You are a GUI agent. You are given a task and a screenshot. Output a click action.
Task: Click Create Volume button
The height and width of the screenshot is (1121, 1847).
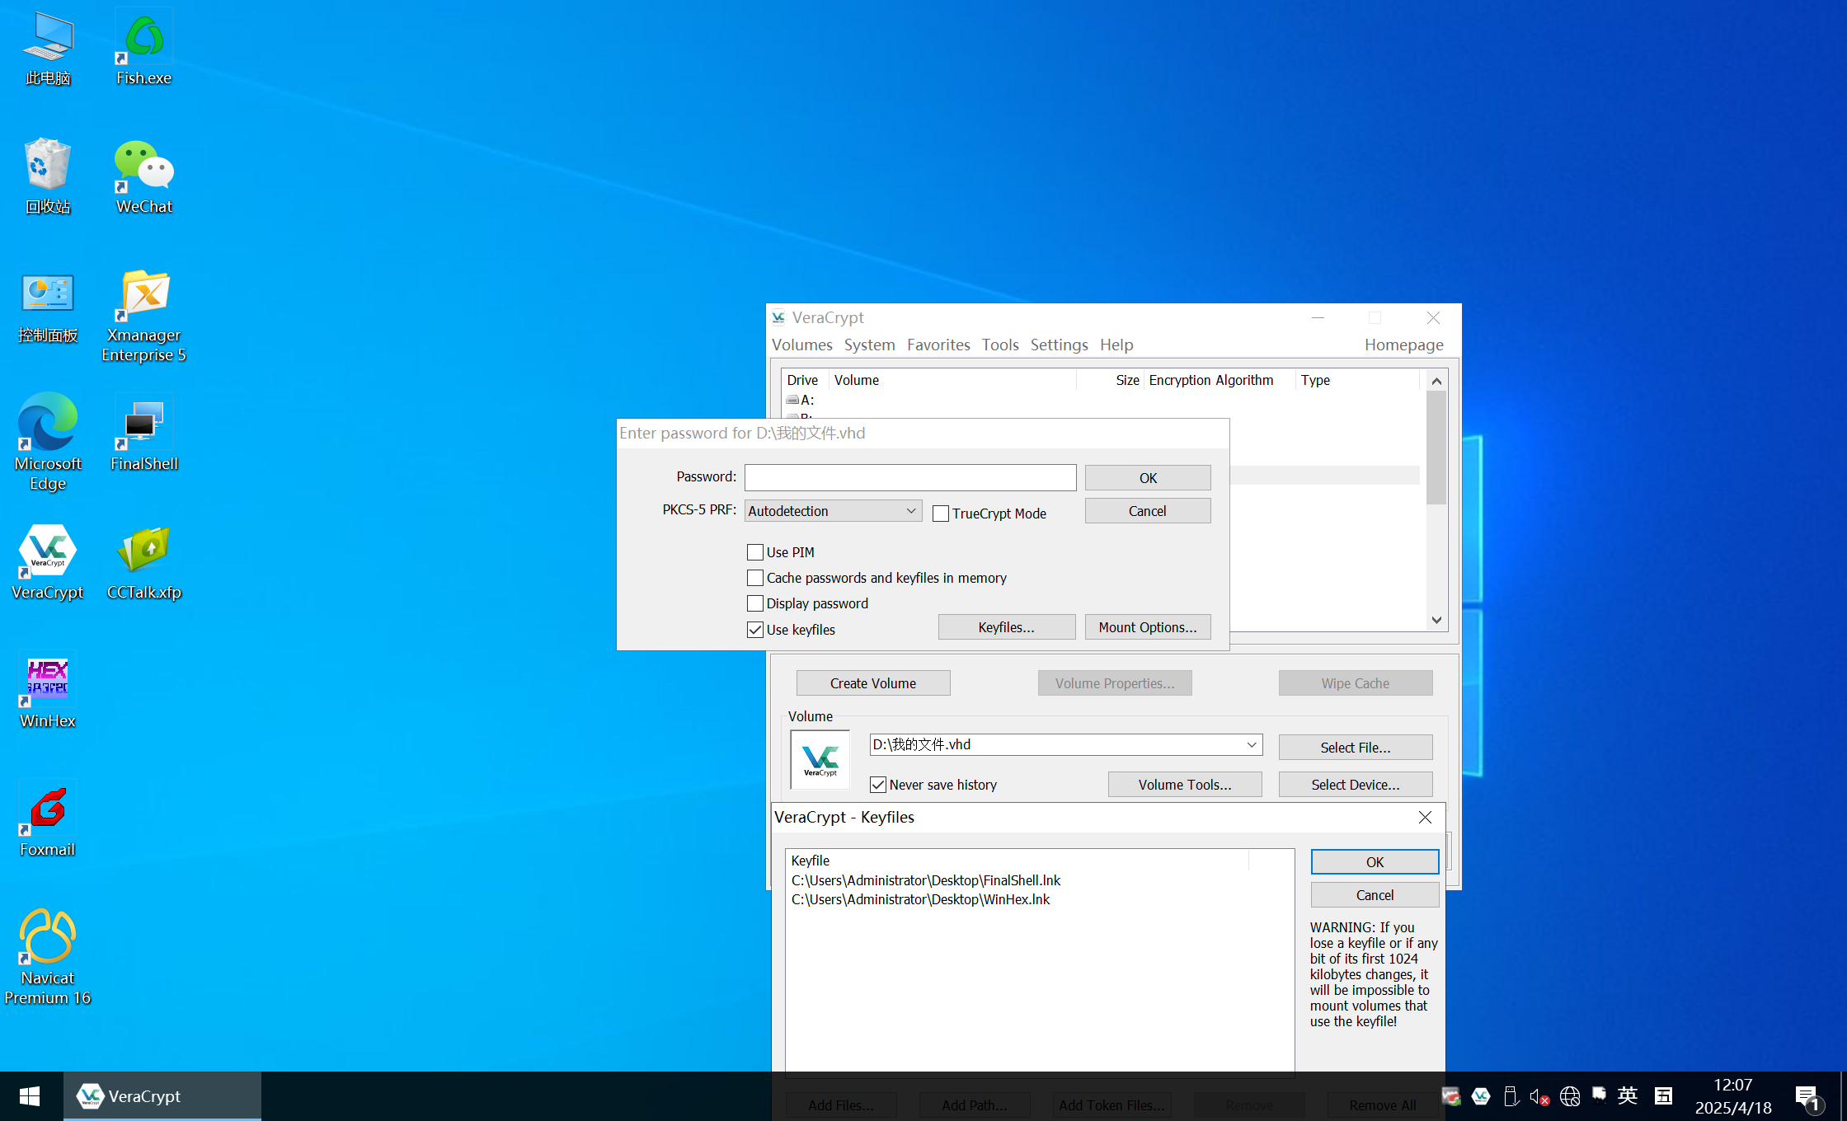(x=873, y=683)
